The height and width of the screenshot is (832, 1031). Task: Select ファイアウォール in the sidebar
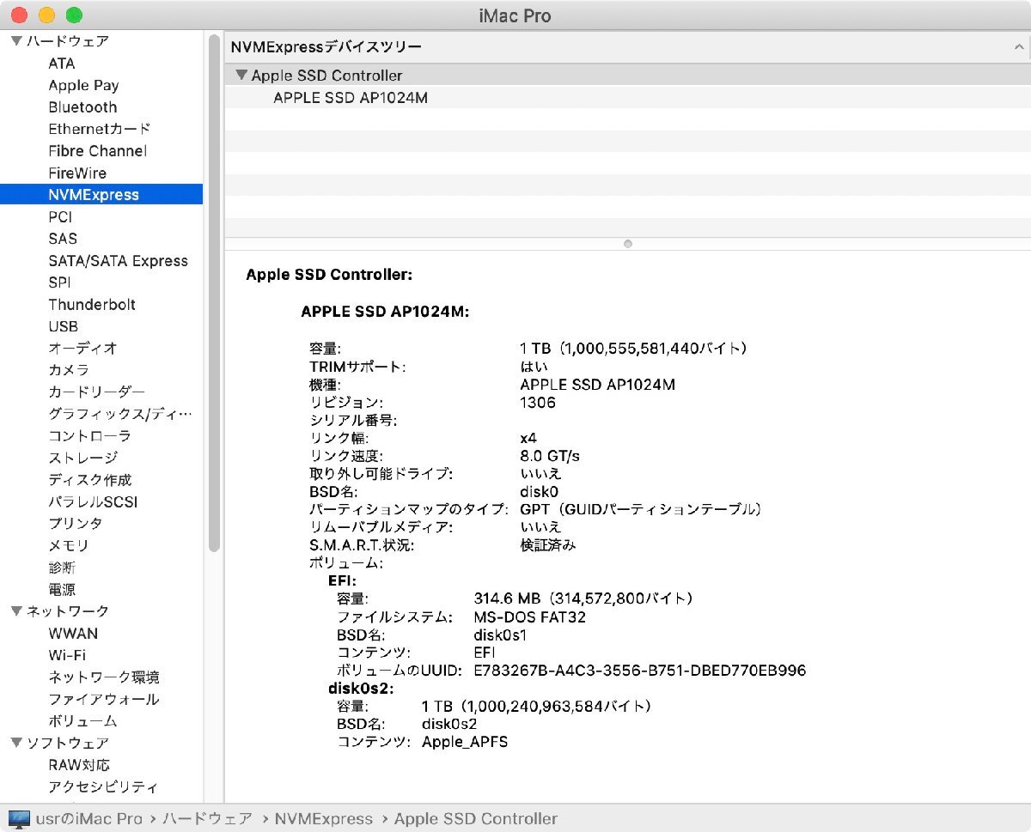[x=104, y=699]
